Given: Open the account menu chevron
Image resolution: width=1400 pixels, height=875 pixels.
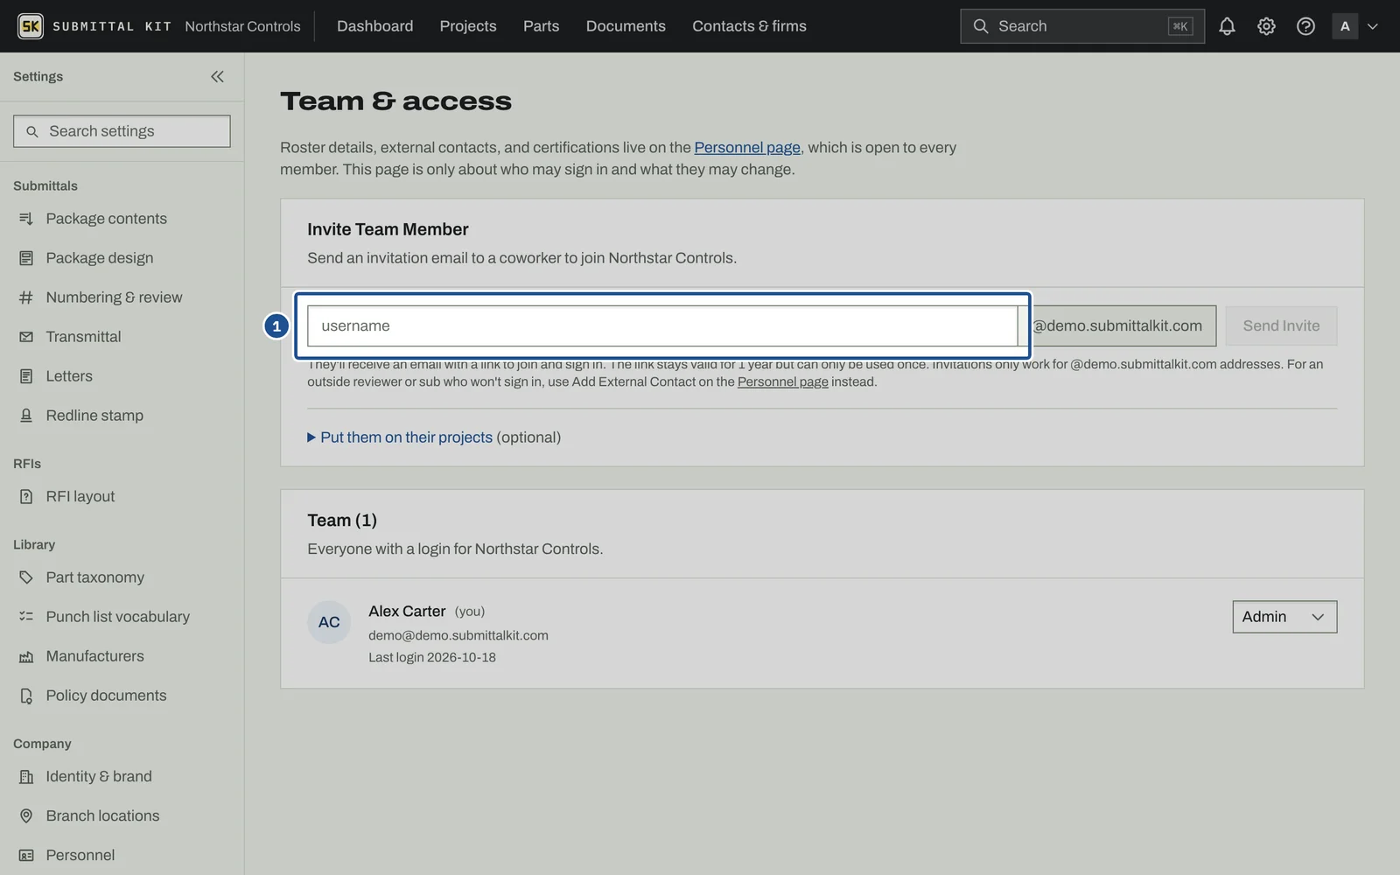Looking at the screenshot, I should [1373, 26].
